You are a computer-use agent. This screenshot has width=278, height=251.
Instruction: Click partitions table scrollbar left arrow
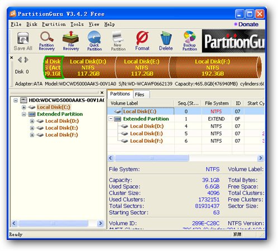pos(111,158)
